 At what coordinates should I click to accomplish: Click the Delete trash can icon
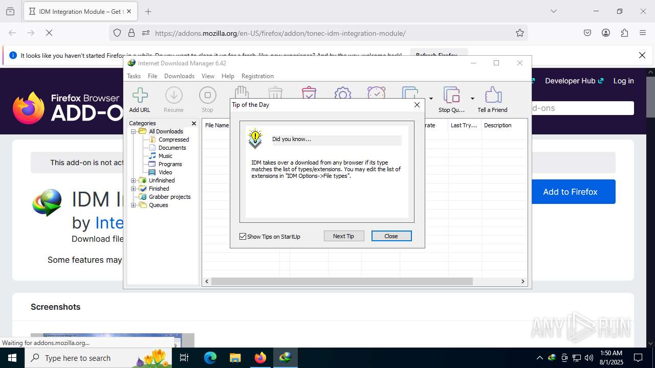coord(275,93)
